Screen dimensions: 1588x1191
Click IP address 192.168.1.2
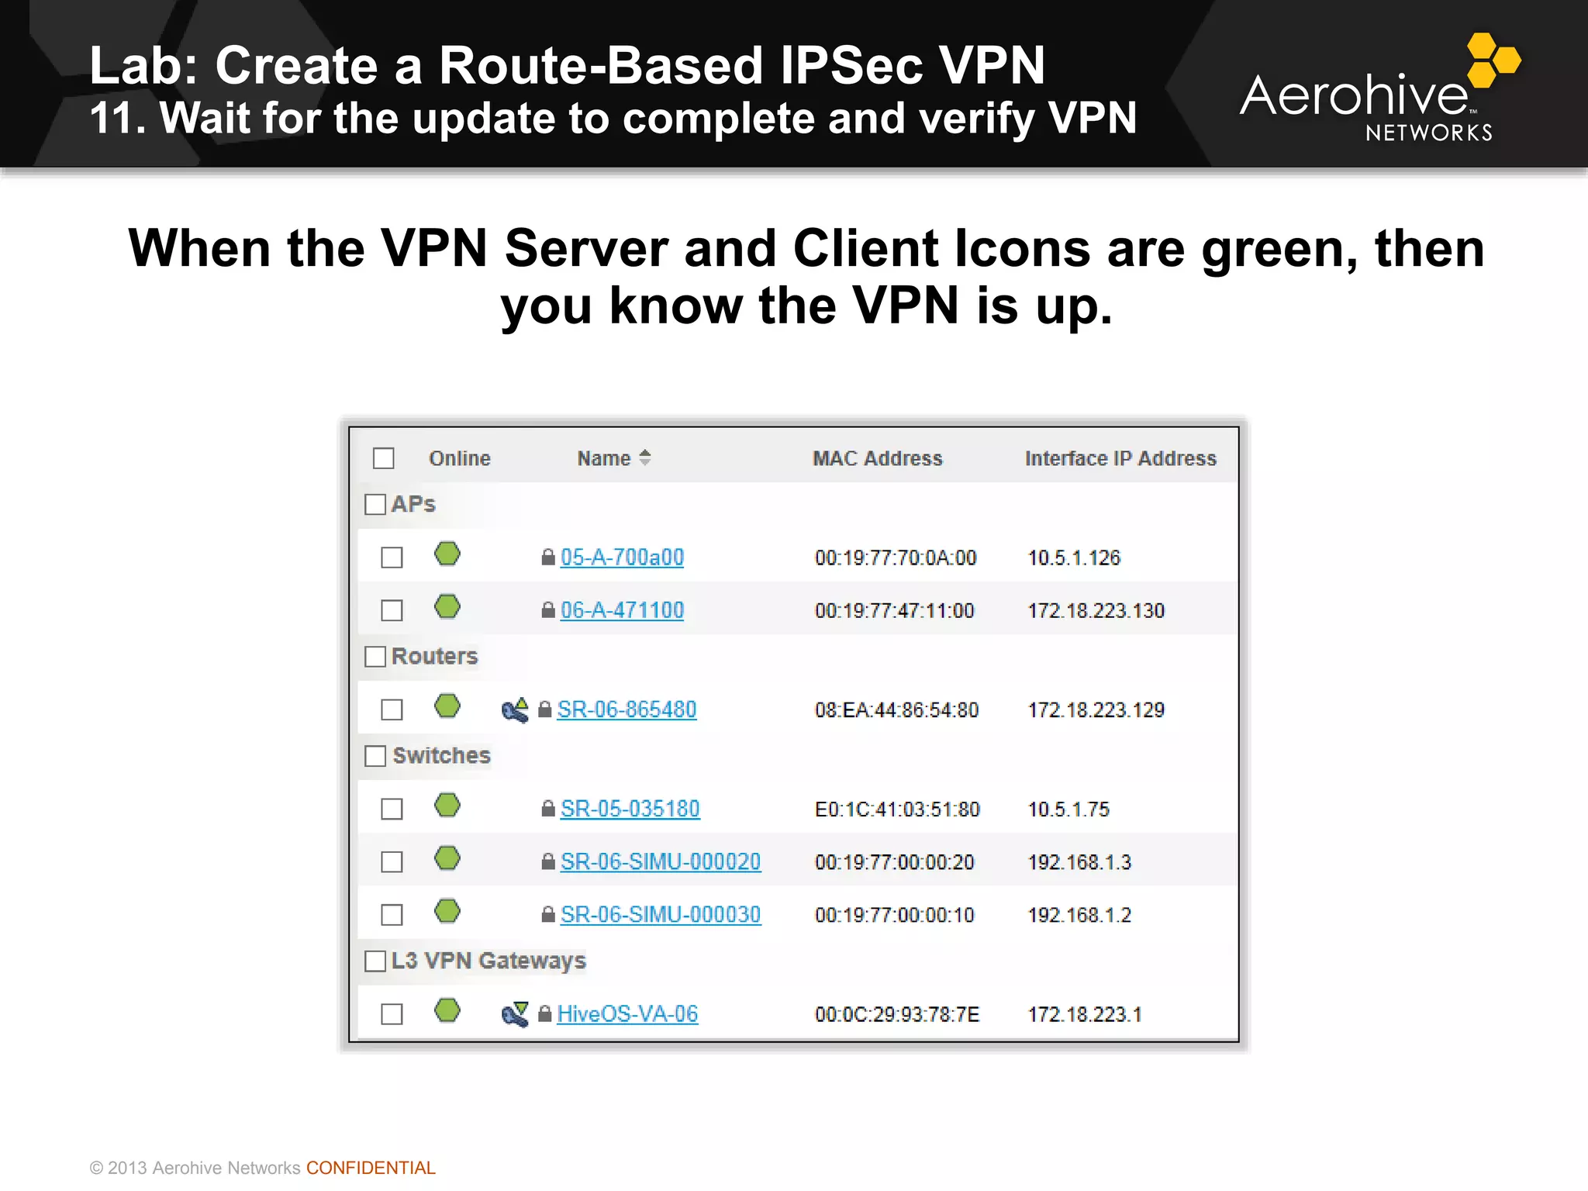click(x=1079, y=914)
